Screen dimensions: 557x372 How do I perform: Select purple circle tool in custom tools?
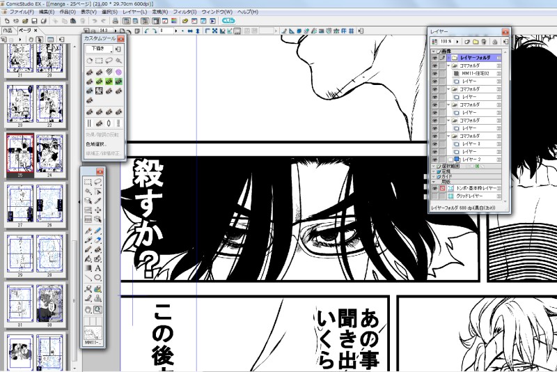tap(118, 72)
